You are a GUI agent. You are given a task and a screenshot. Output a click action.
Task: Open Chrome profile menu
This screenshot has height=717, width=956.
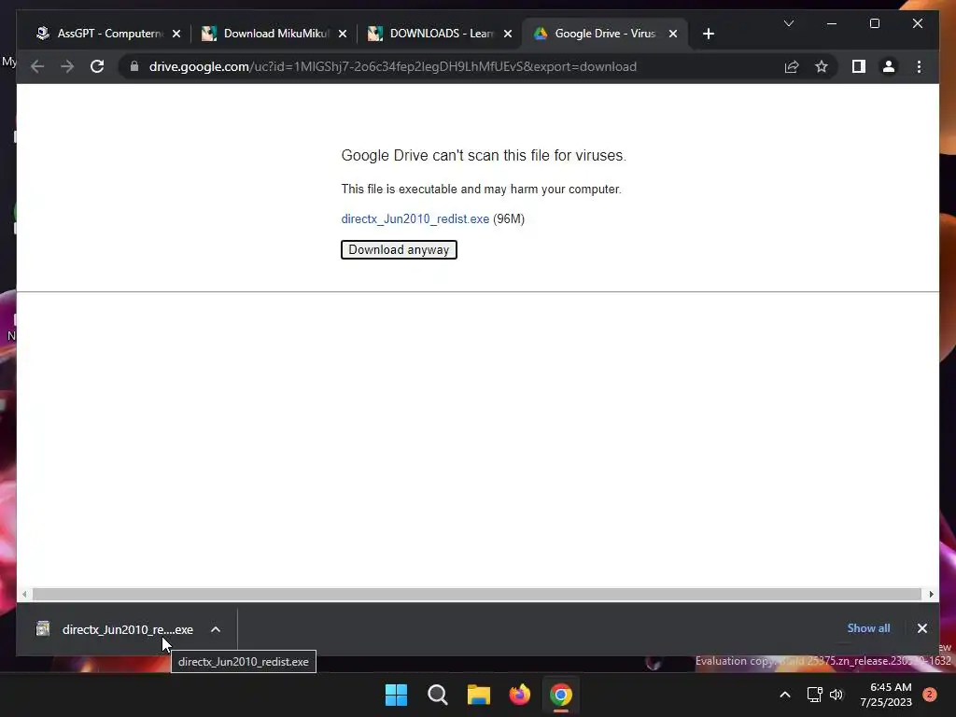click(889, 66)
